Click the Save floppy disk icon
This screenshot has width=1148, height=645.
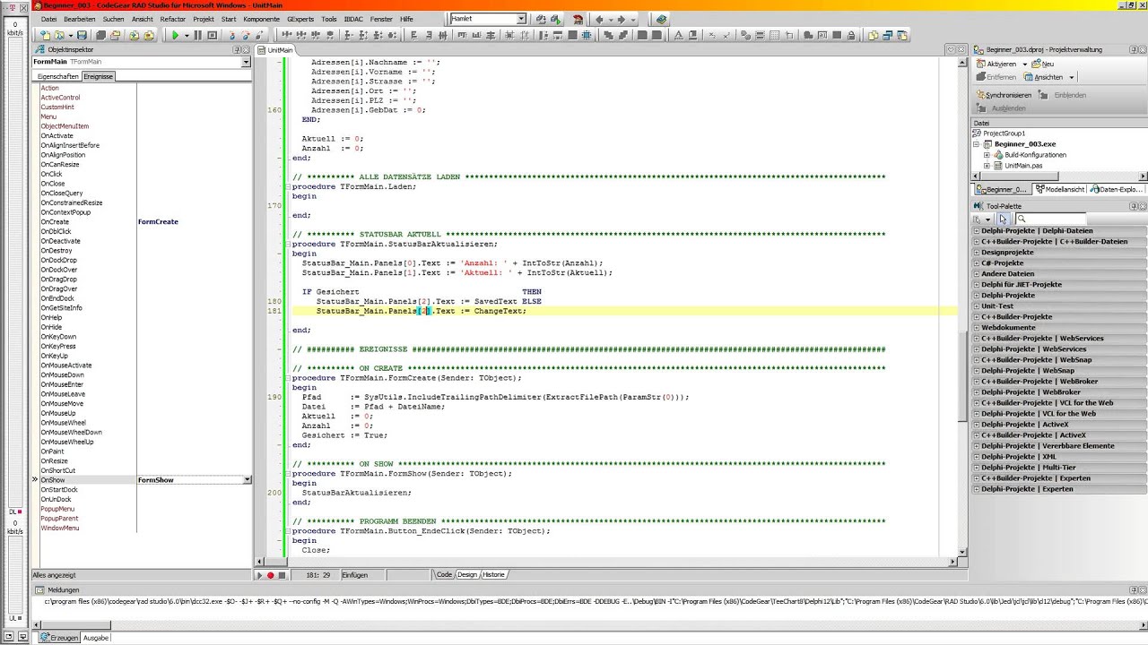[82, 35]
